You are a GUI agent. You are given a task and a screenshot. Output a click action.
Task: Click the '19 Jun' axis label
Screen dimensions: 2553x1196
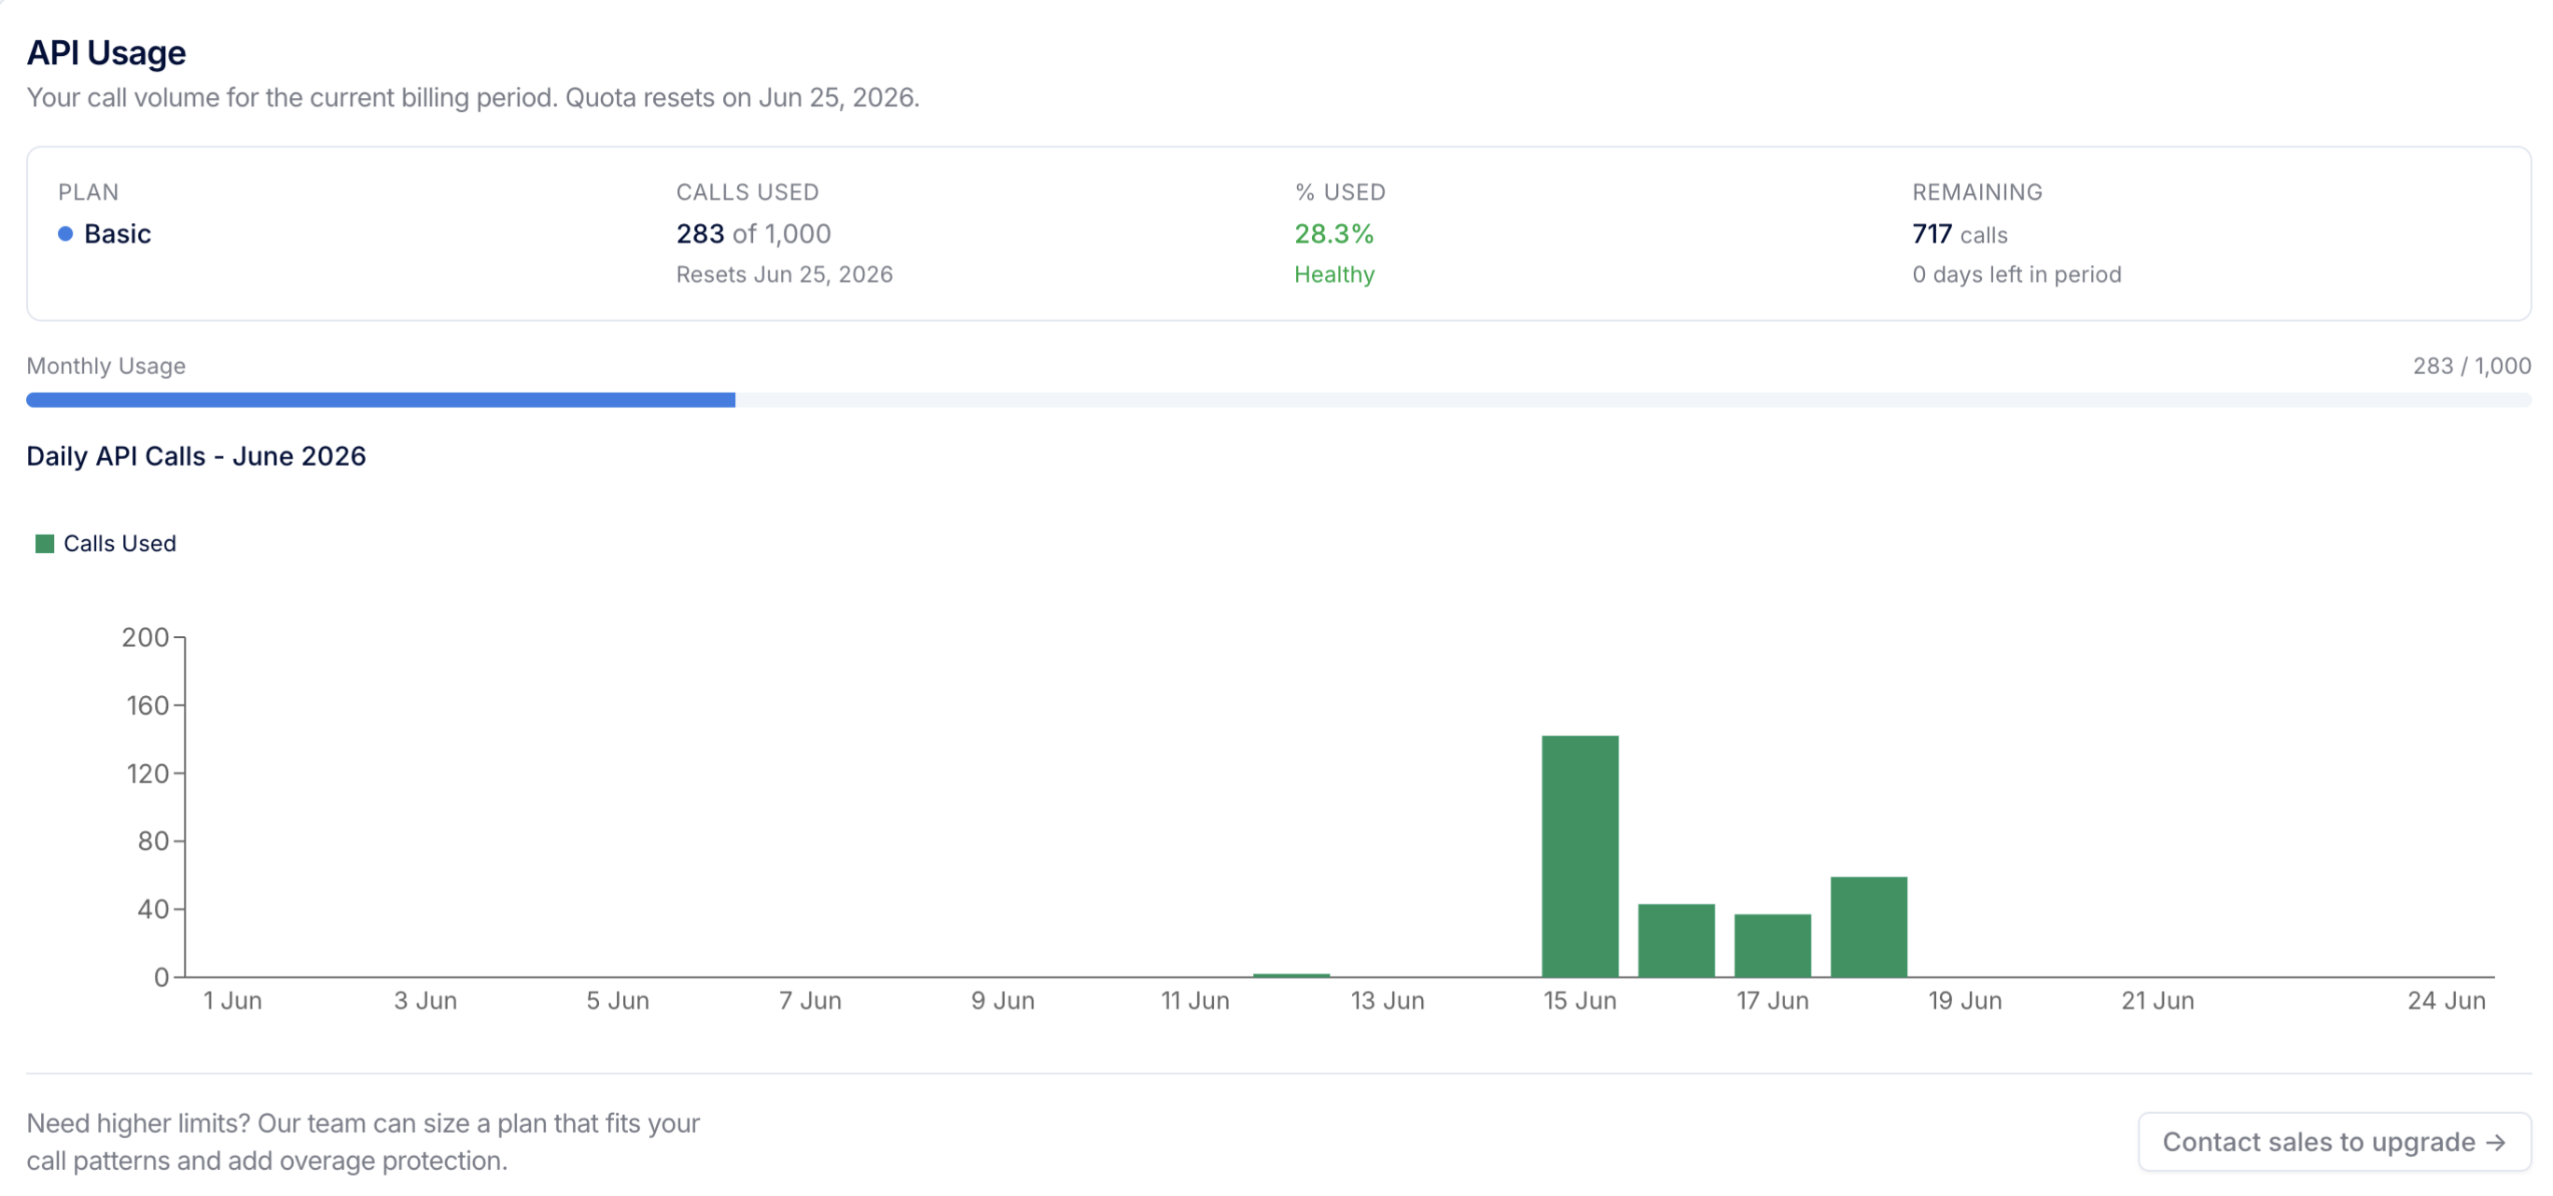tap(1964, 1001)
